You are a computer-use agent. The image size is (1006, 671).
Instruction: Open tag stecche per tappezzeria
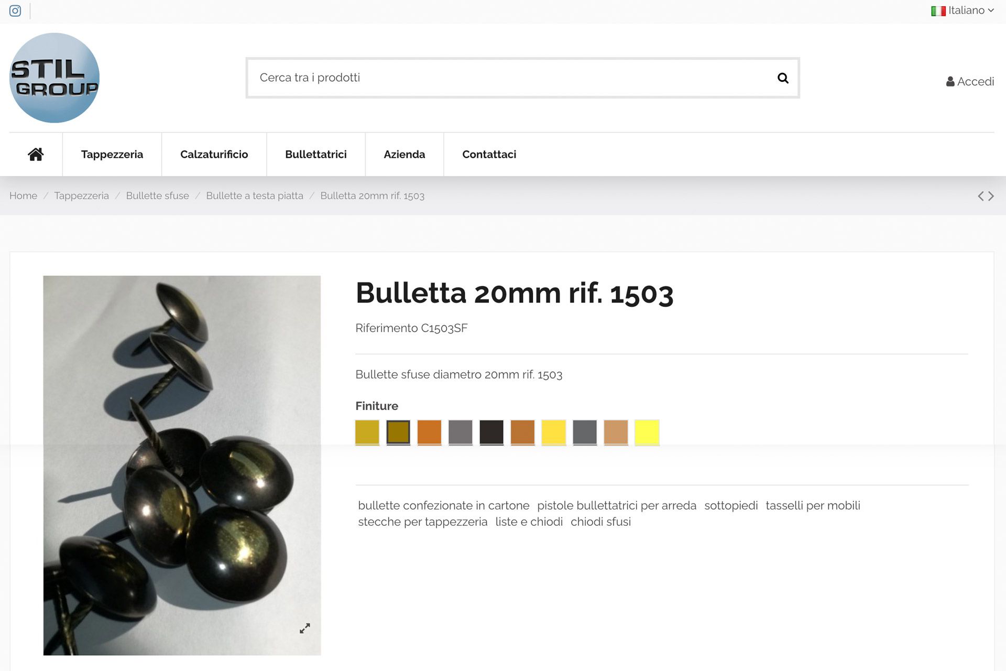point(423,522)
